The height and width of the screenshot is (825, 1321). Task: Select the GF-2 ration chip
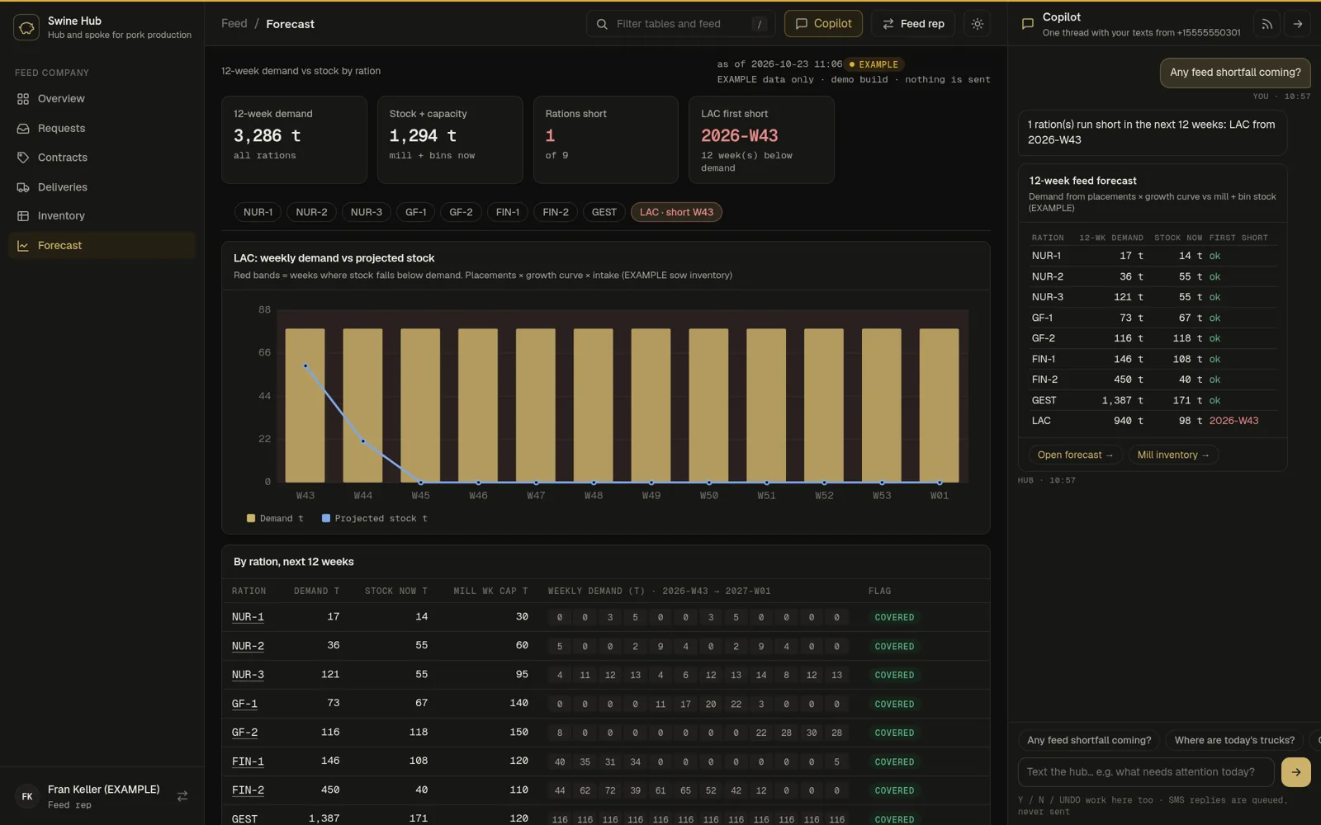coord(461,212)
